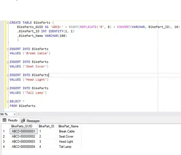The image size is (181, 155).
Task: Switch to the Results tab
Action: (10, 120)
